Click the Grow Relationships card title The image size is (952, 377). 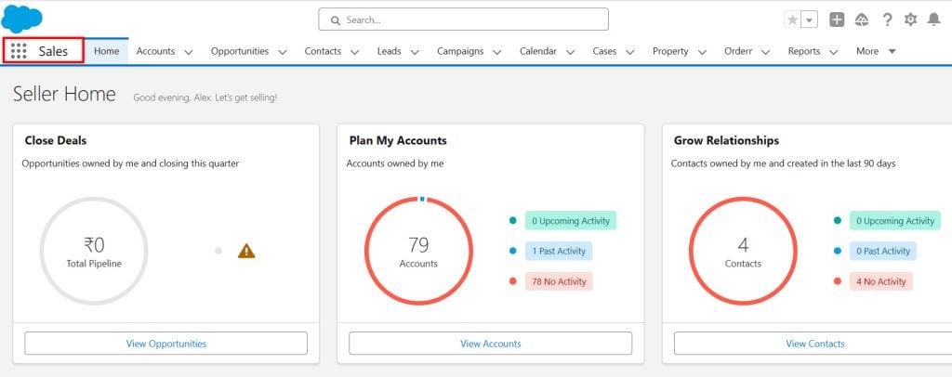click(x=726, y=140)
